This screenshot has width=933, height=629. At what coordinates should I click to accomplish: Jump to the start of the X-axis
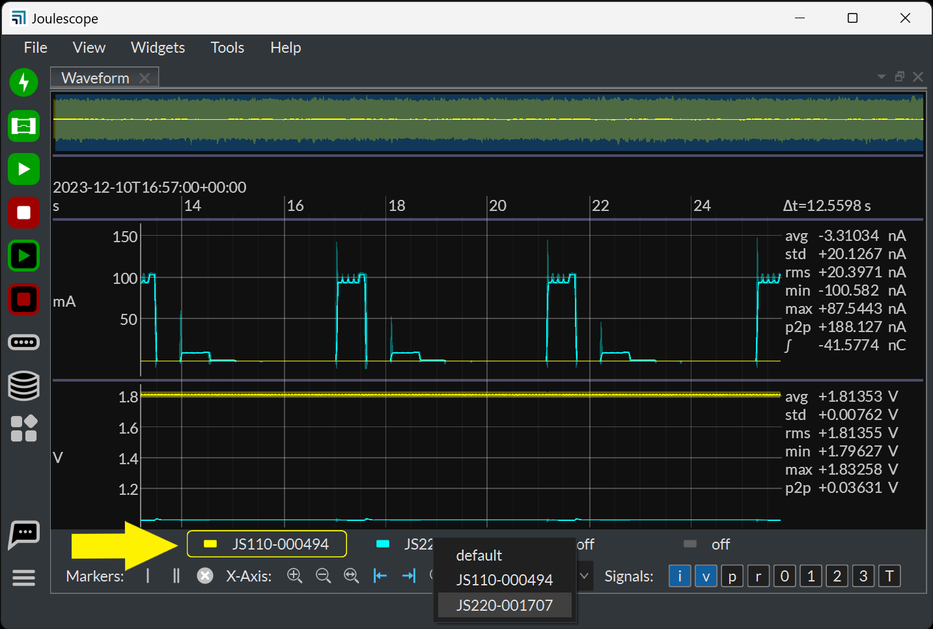(380, 576)
